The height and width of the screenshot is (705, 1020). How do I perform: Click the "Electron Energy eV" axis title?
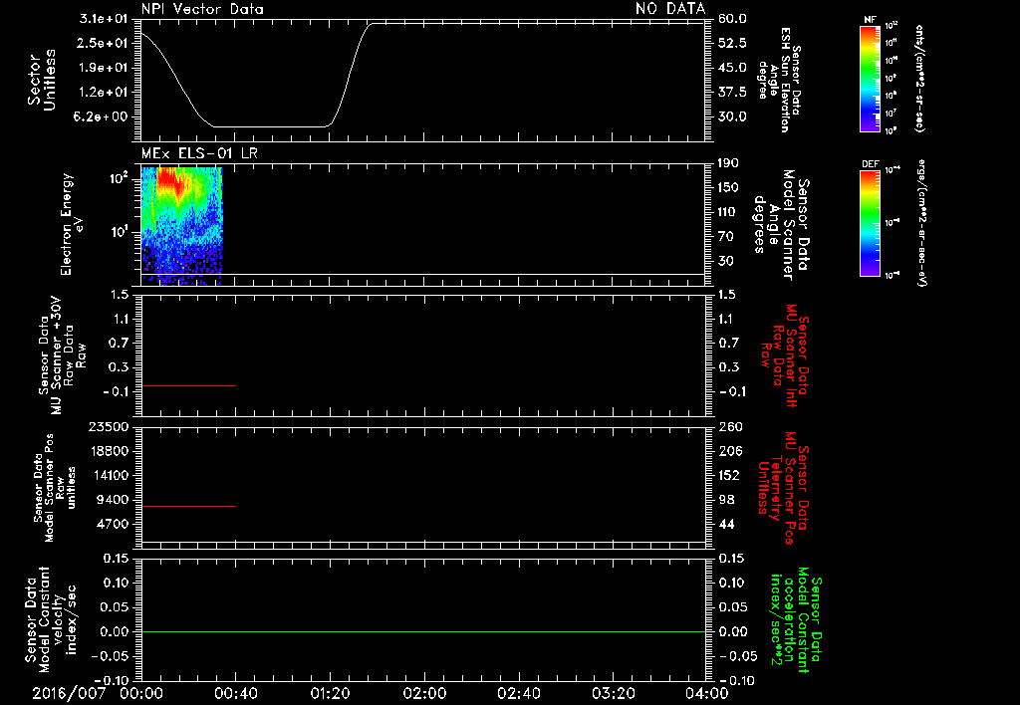[x=72, y=224]
